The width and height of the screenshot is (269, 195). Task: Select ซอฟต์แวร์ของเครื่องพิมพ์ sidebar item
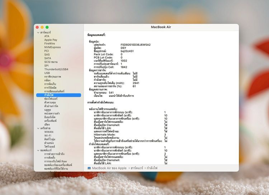(x=58, y=165)
